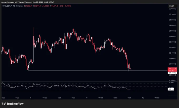Viewport: 179px width, 108px height.
Task: Click the 62,000.0 price scale label
Action: click(x=172, y=58)
